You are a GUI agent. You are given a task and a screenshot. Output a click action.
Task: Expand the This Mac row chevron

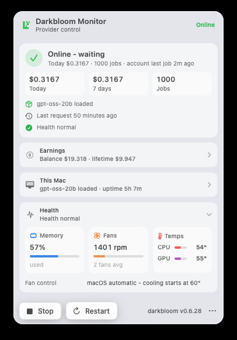tap(209, 184)
